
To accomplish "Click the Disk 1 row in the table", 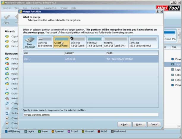I will [x=91, y=59].
